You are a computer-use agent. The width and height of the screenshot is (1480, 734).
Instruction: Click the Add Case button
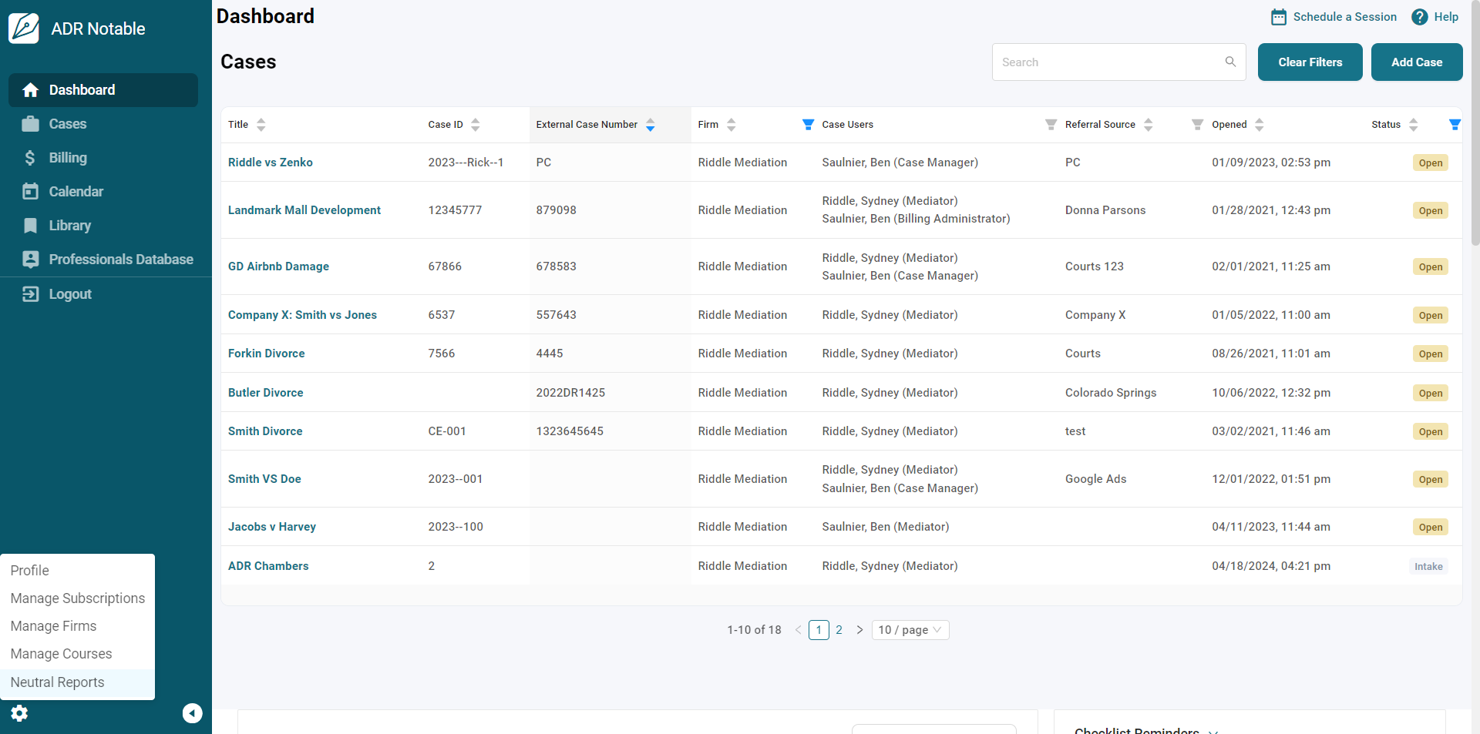point(1416,62)
